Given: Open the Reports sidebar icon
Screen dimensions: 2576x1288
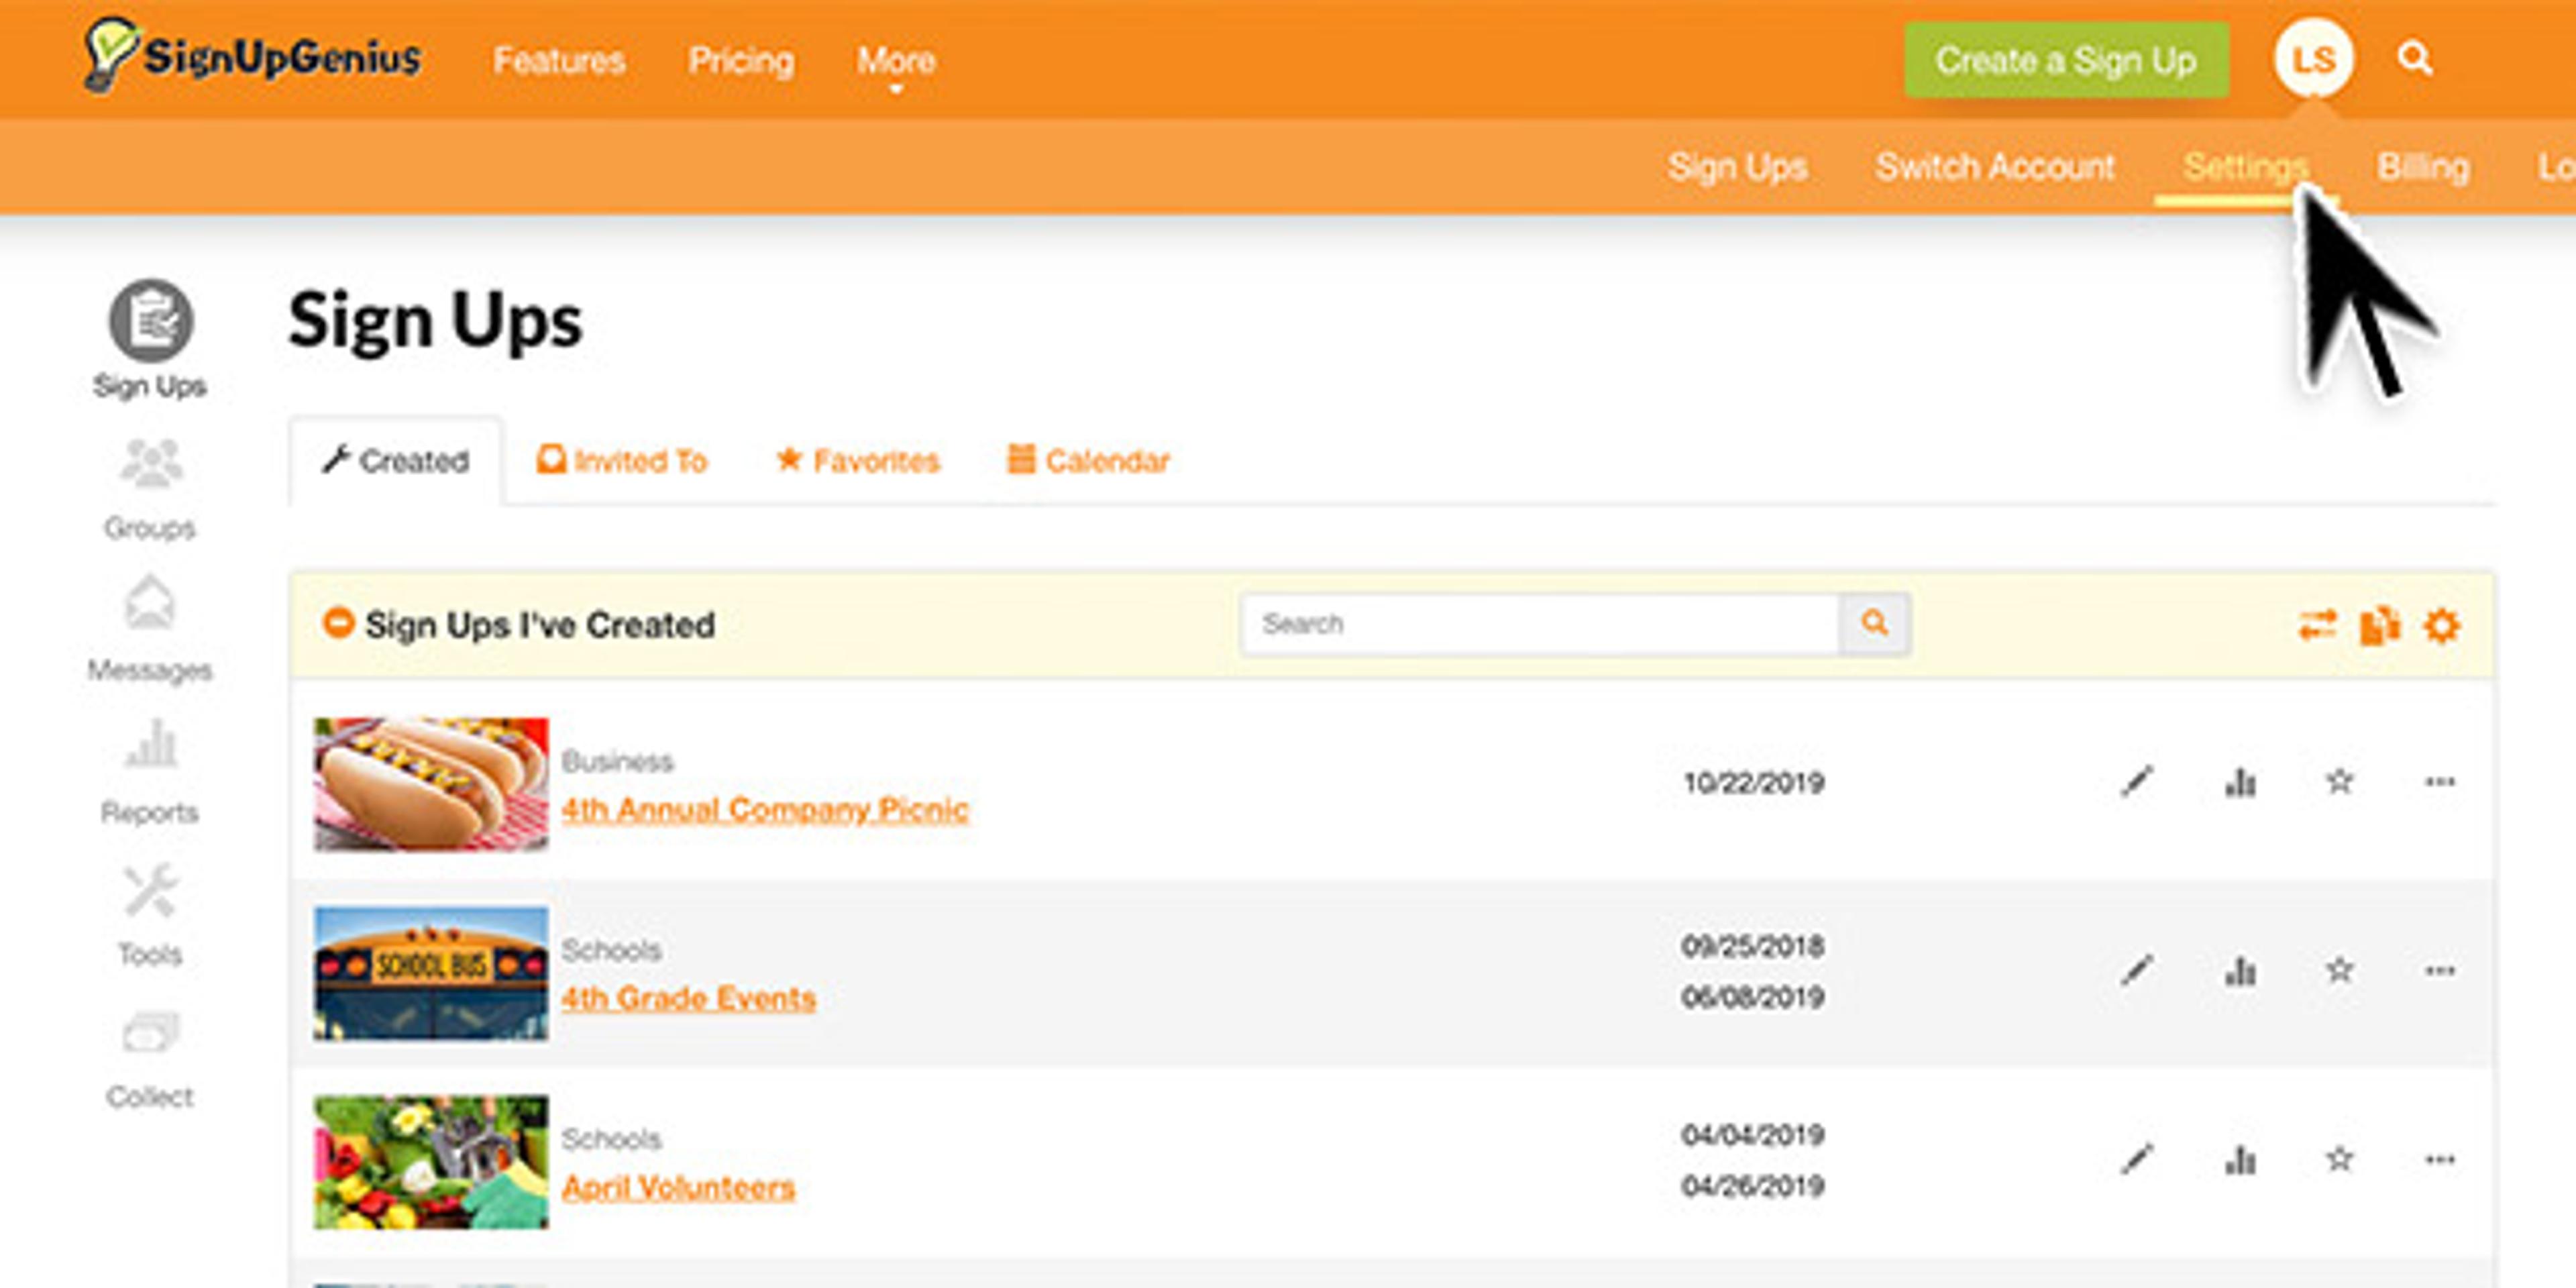Looking at the screenshot, I should [x=150, y=770].
